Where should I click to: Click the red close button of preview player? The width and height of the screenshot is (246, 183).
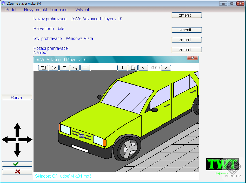pos(192,58)
